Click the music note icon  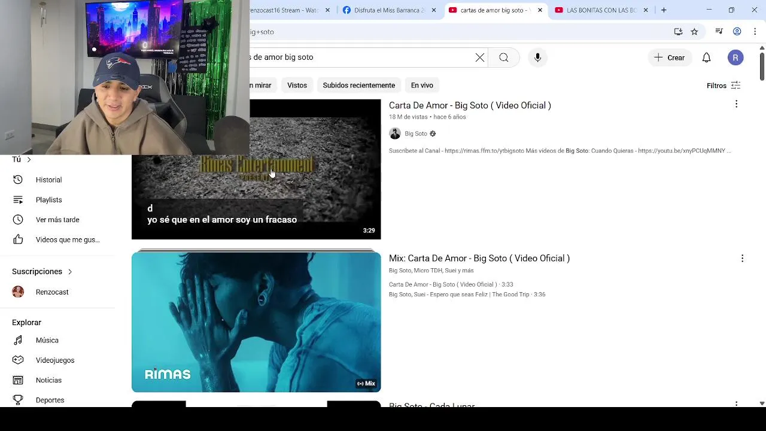[x=18, y=340]
